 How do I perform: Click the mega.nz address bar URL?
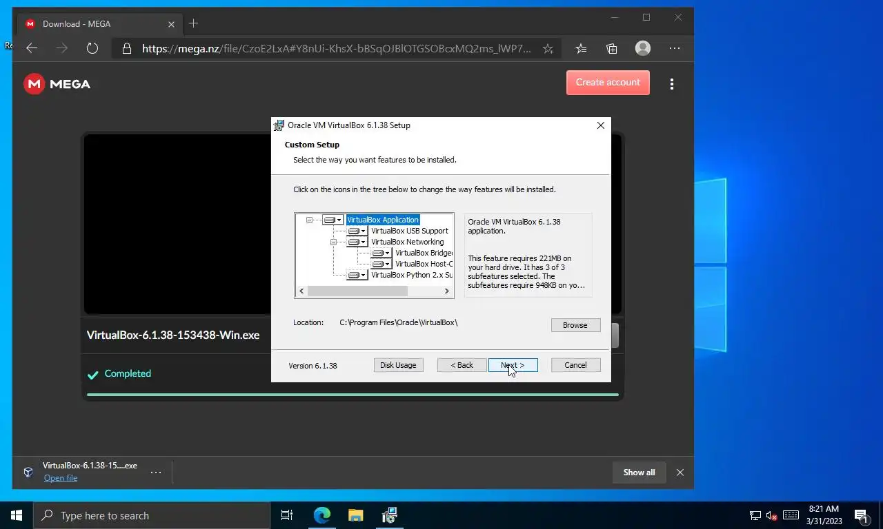(337, 49)
